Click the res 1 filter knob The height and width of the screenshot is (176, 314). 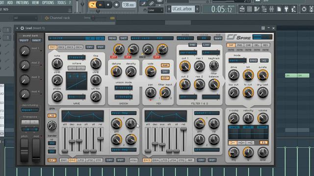coord(199,66)
